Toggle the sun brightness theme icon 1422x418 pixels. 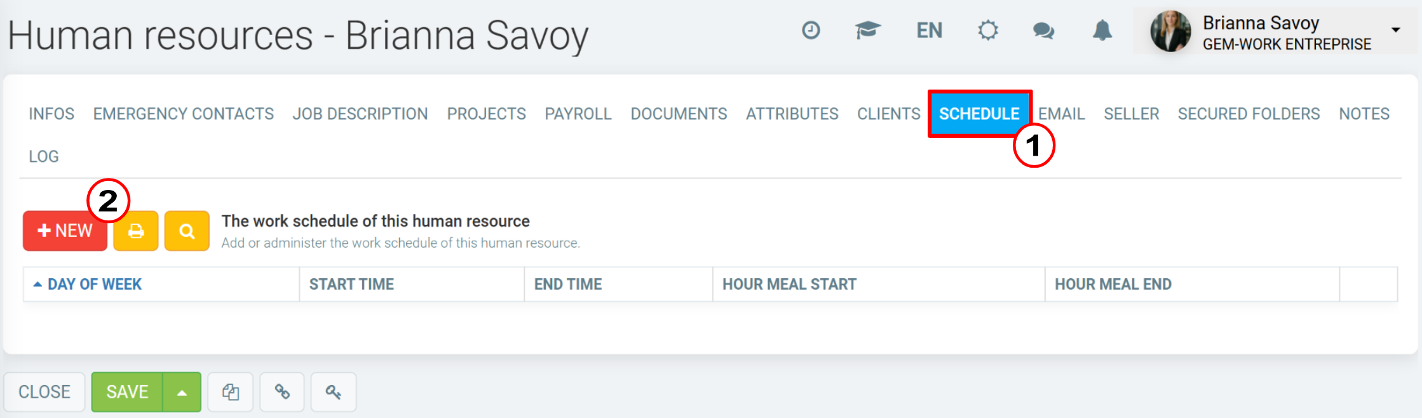987,30
